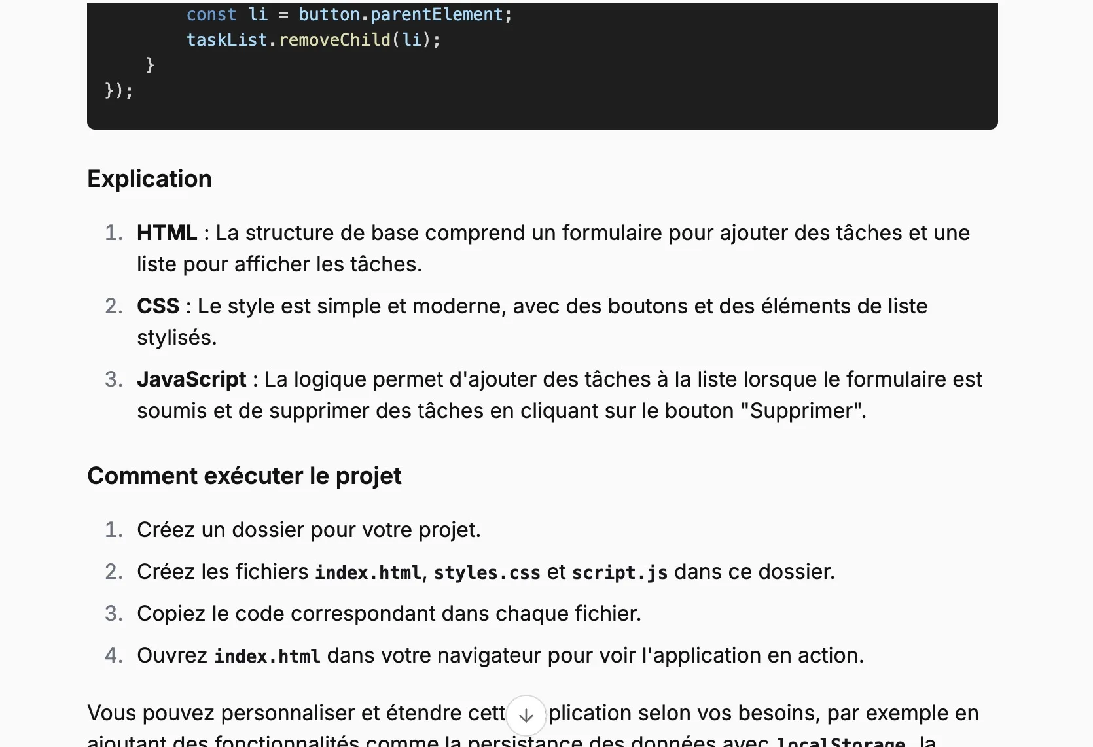Click the bold "HTML" term in the list
Screen dimensions: 1093x747
pyautogui.click(x=167, y=233)
